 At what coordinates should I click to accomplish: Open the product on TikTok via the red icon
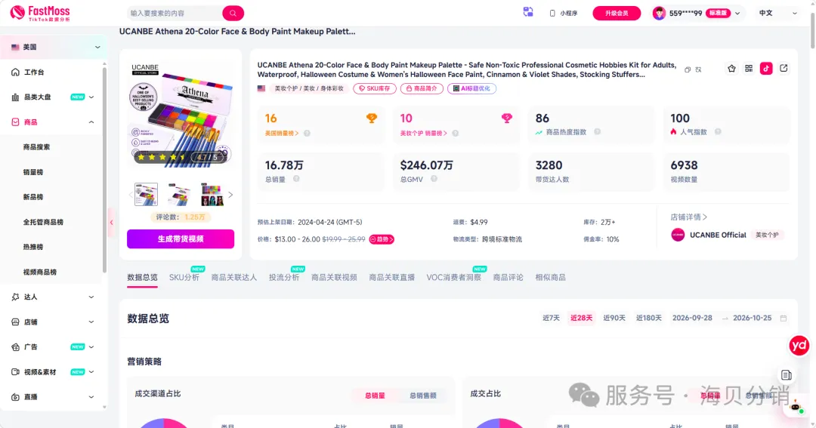coord(766,69)
